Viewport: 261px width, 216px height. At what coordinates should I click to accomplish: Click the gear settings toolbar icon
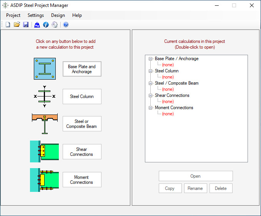click(55, 25)
